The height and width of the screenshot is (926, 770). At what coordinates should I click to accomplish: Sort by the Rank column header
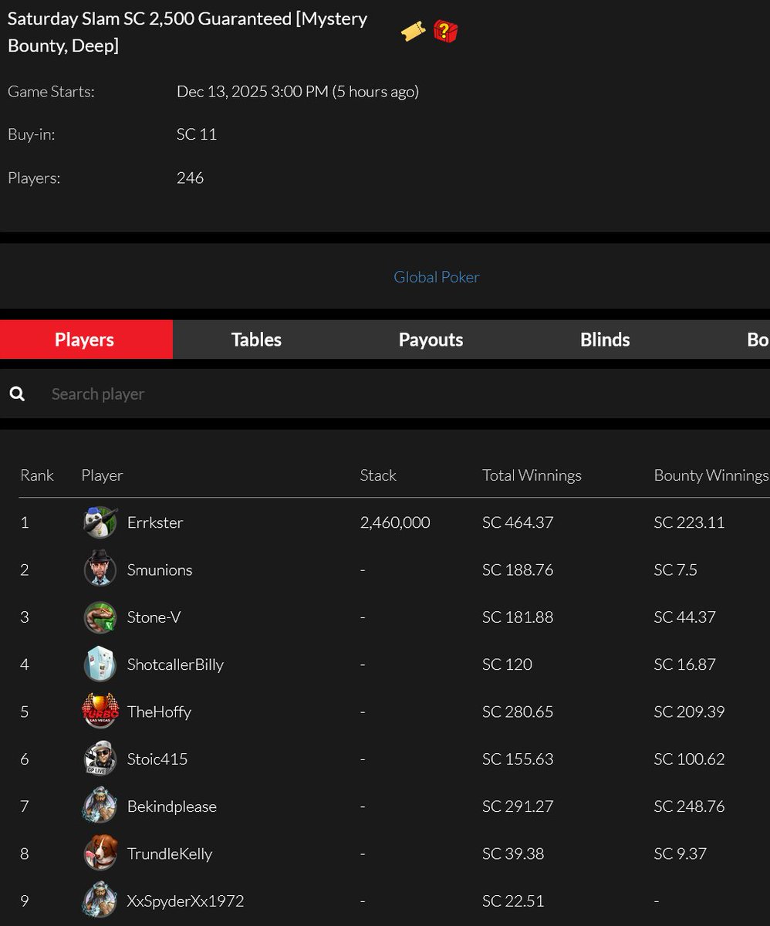[37, 475]
